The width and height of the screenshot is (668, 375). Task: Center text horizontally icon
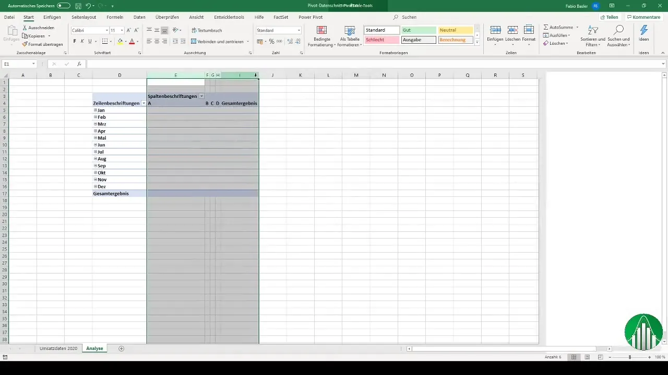(x=157, y=41)
